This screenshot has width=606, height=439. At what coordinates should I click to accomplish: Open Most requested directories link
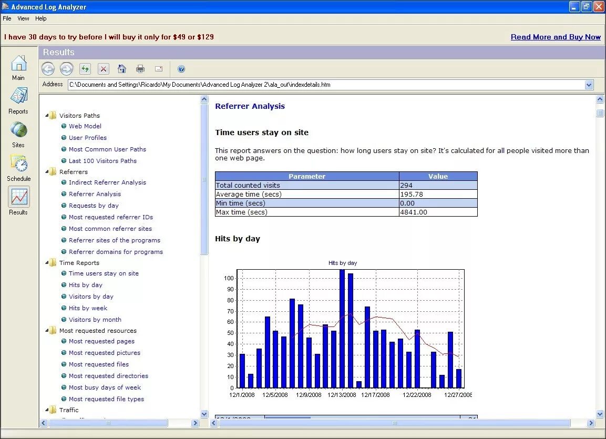click(109, 376)
